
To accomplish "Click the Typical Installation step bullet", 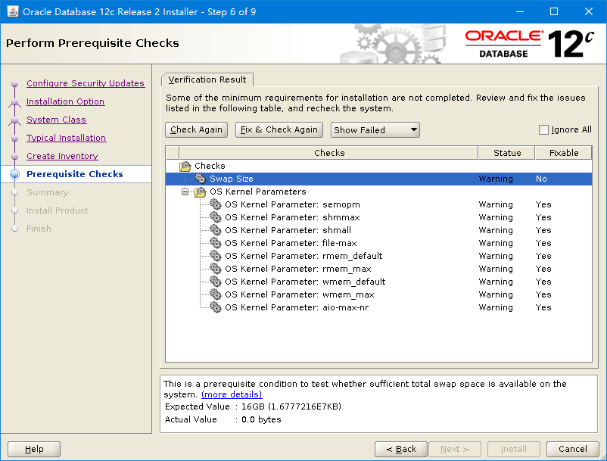I will point(14,139).
